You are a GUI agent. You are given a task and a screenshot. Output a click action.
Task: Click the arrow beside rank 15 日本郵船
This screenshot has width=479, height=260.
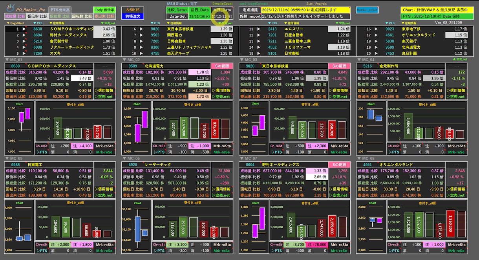point(259,53)
